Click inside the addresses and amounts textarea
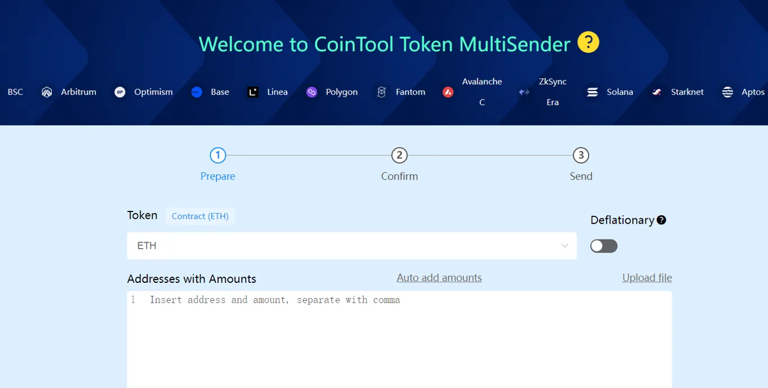 point(399,339)
